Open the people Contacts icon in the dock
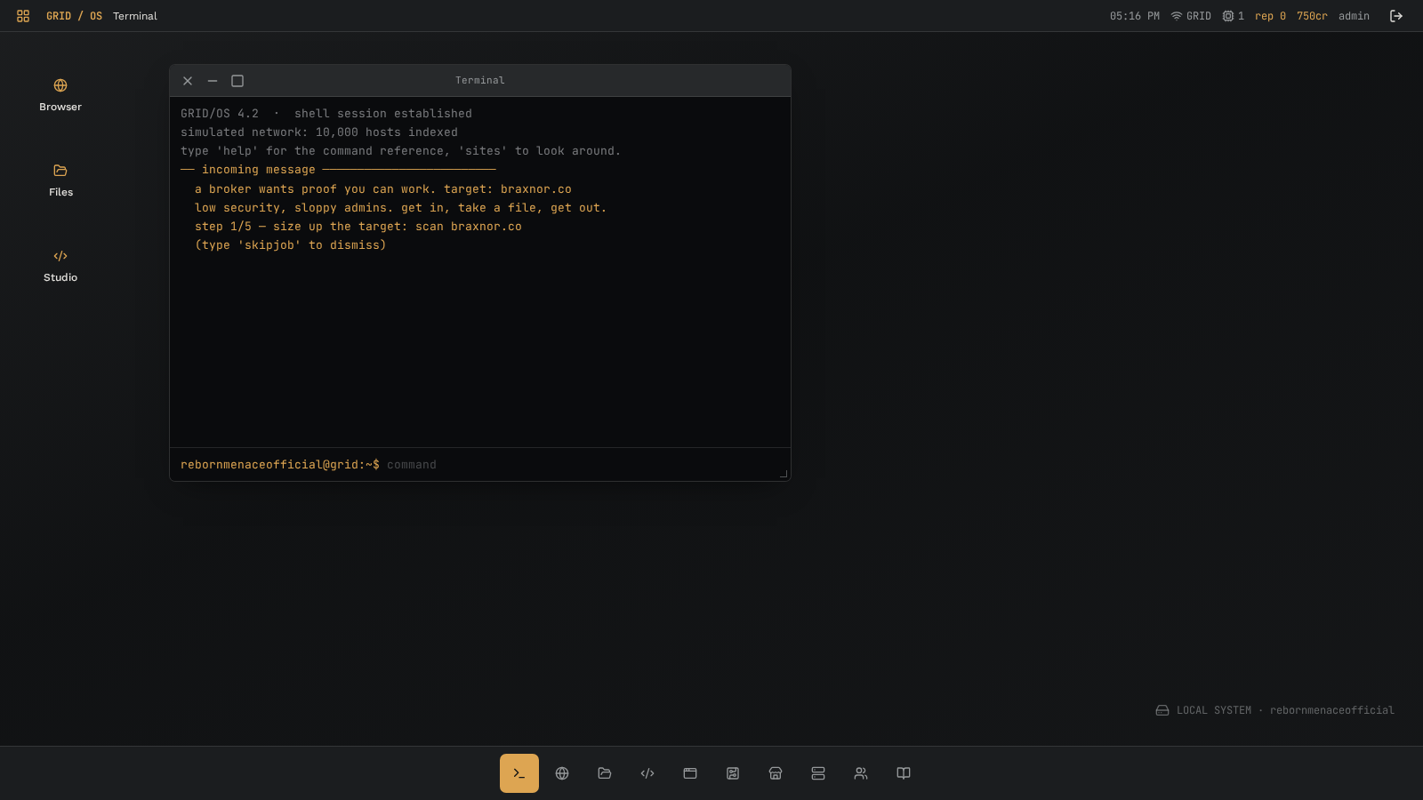 [861, 773]
